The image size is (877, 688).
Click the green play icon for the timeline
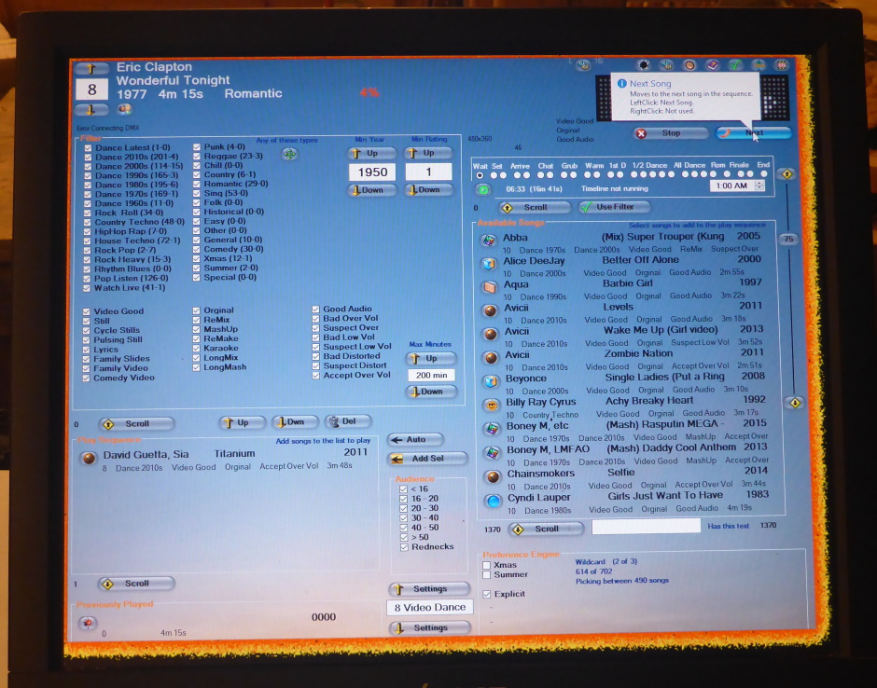[483, 189]
